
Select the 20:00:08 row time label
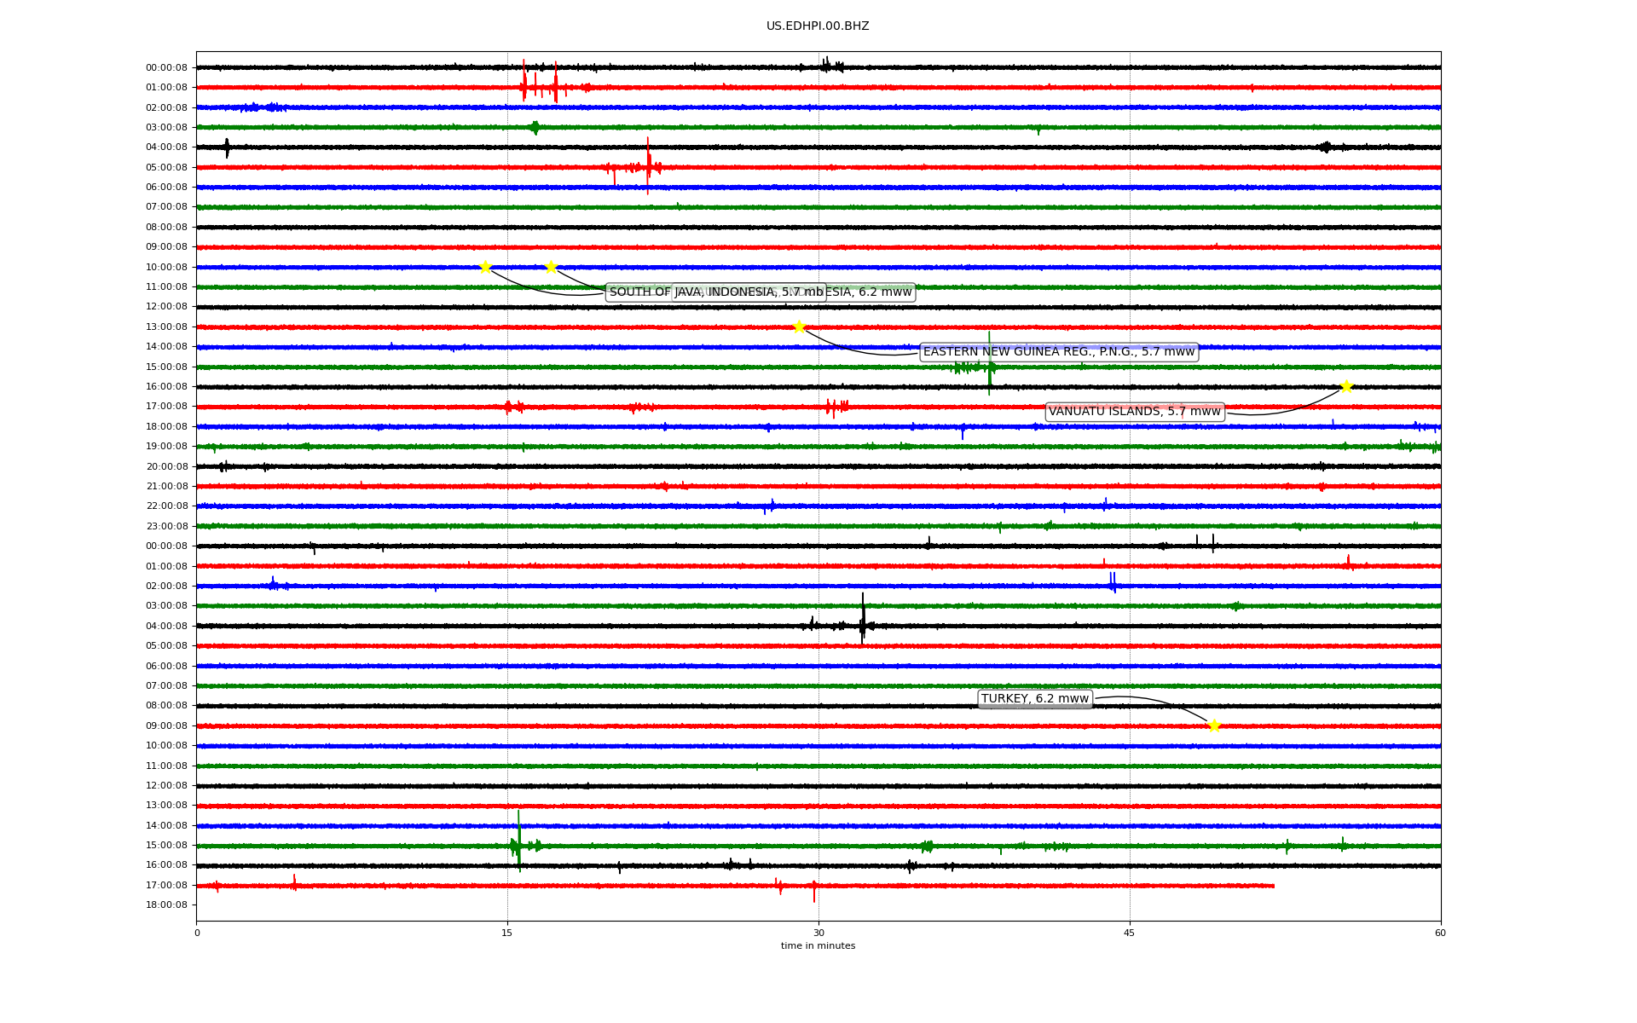point(166,467)
